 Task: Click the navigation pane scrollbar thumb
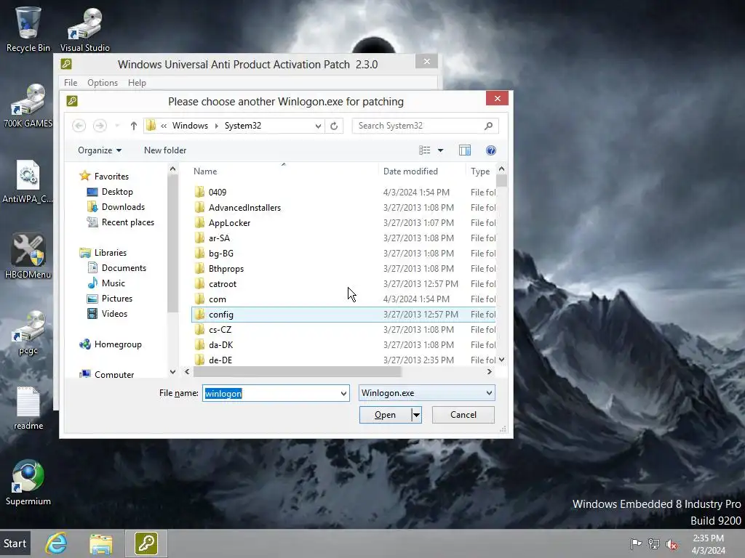click(x=172, y=244)
